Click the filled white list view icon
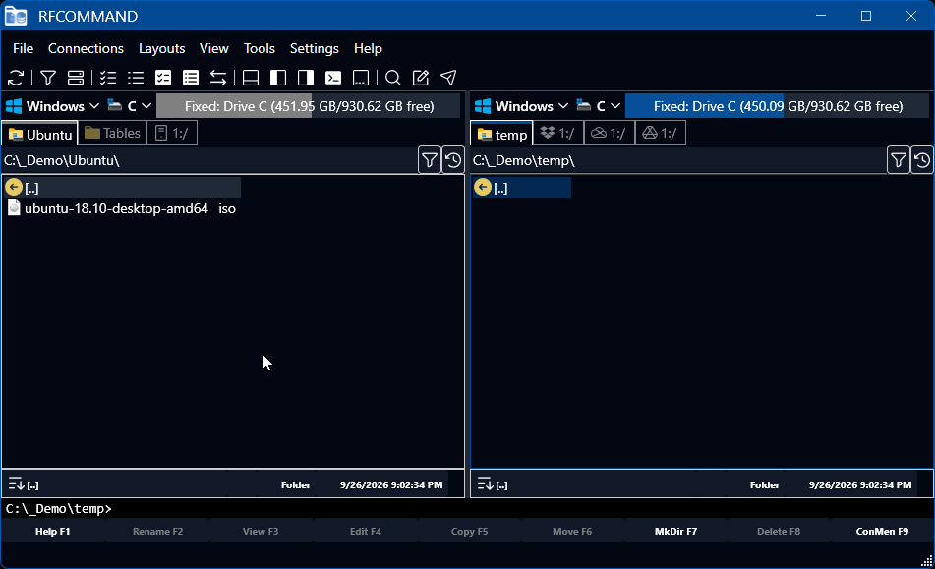This screenshot has height=569, width=935. click(191, 78)
